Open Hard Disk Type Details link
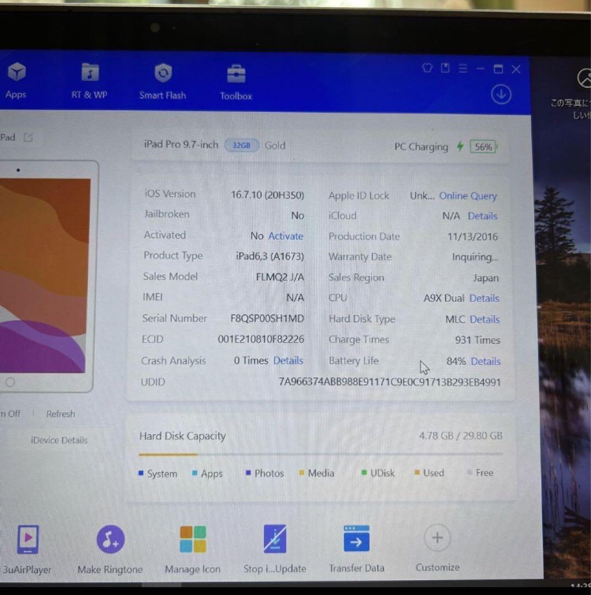Viewport: 591px width, 595px height. (x=484, y=320)
